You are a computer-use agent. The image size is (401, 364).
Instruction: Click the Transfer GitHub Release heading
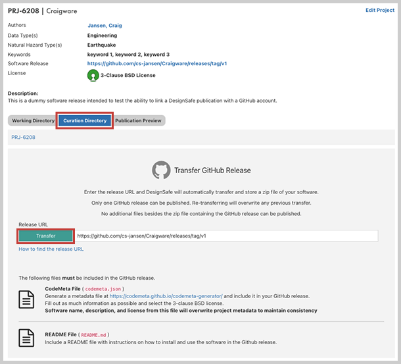tap(212, 170)
